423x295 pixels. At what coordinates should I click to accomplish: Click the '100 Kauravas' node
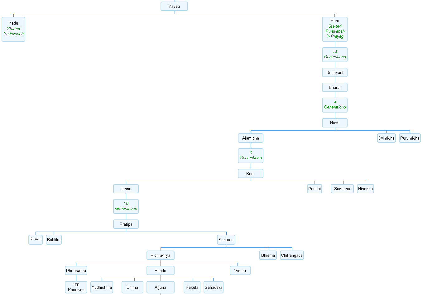[76, 287]
